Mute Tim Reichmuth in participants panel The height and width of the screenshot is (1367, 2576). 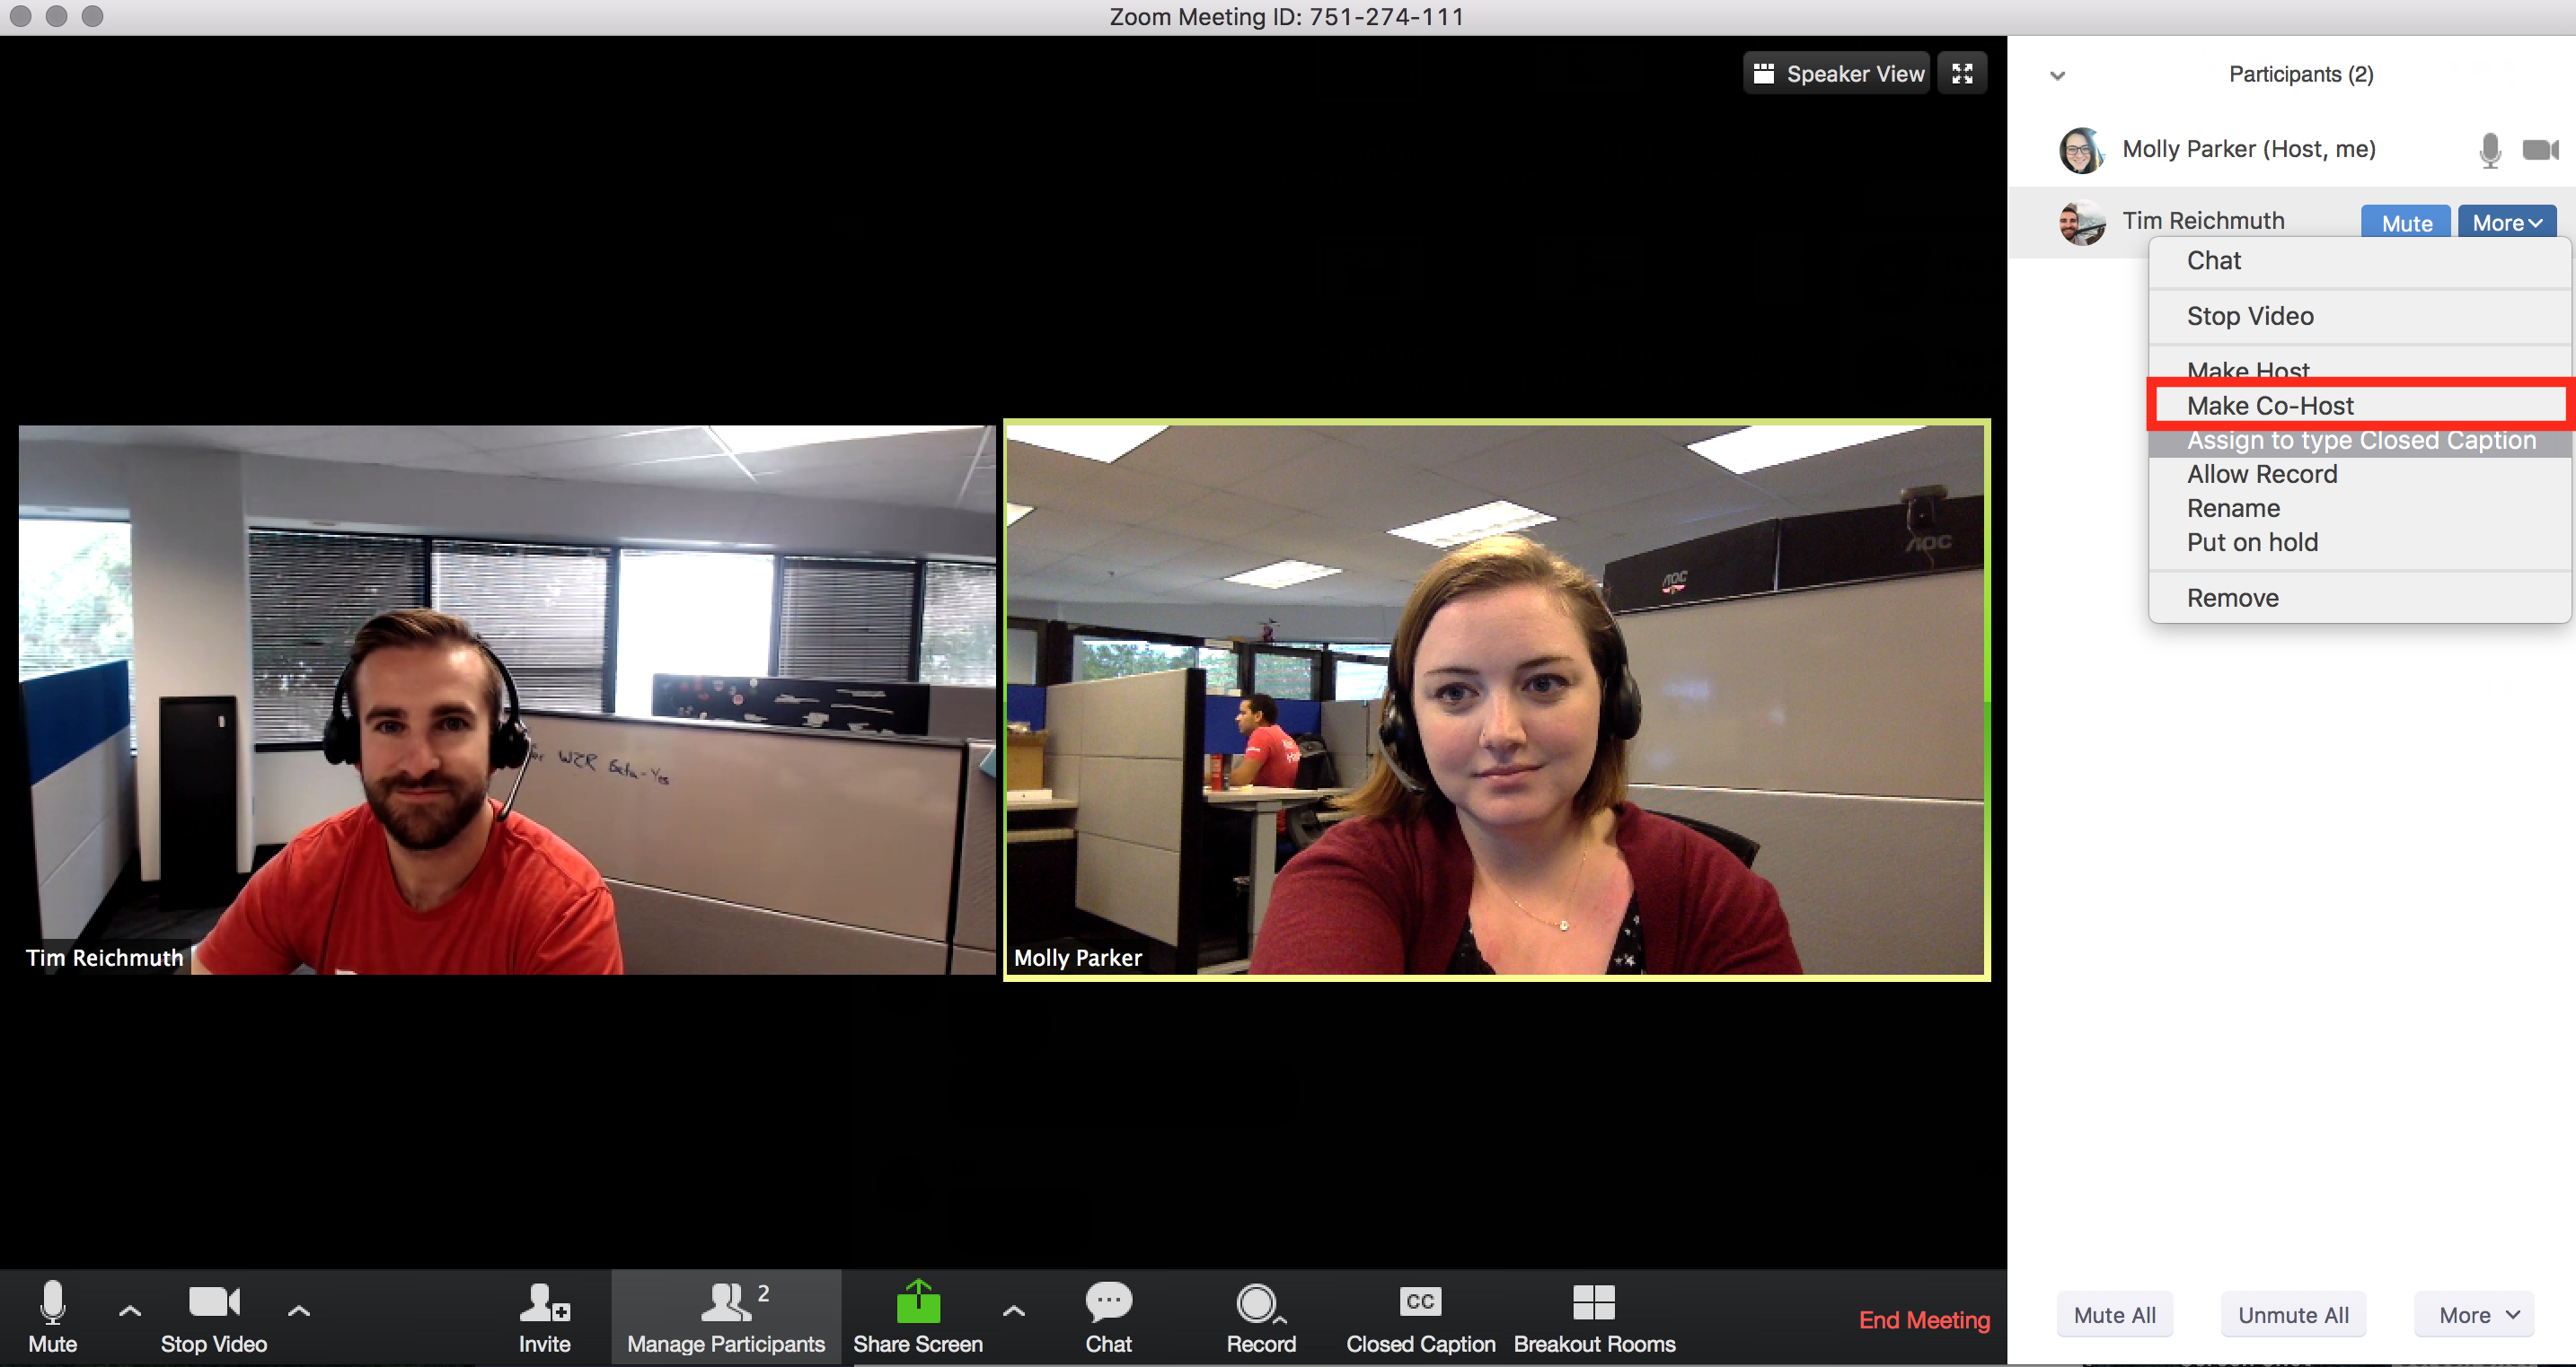(x=2401, y=220)
